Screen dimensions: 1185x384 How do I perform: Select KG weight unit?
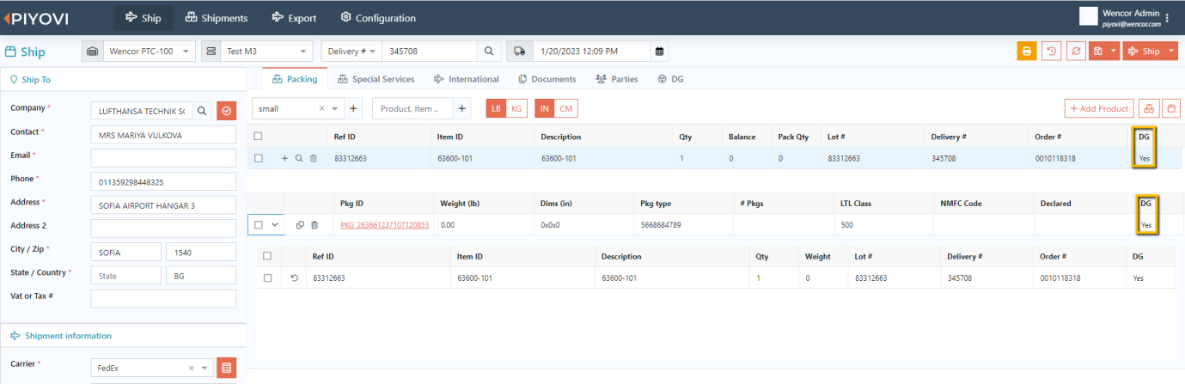point(516,109)
